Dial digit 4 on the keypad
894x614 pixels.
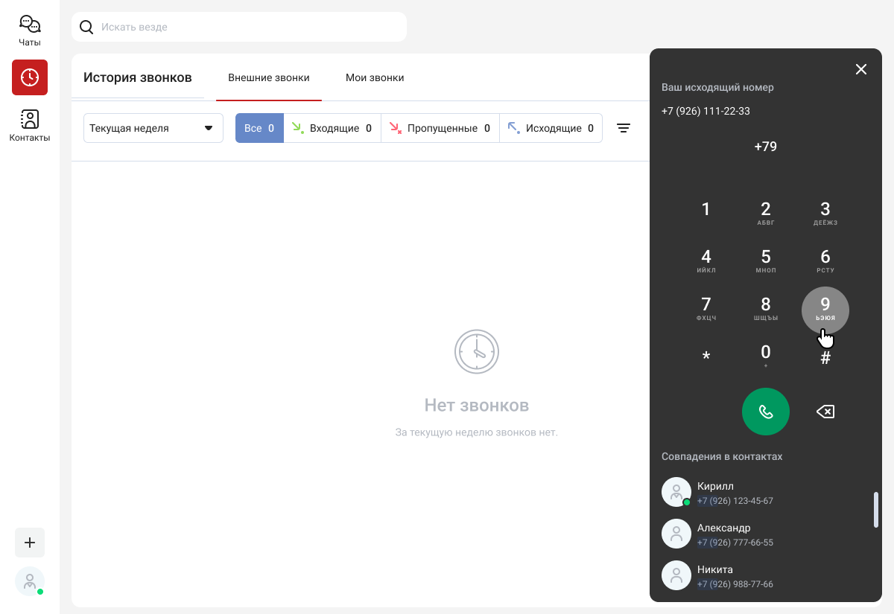click(x=706, y=261)
